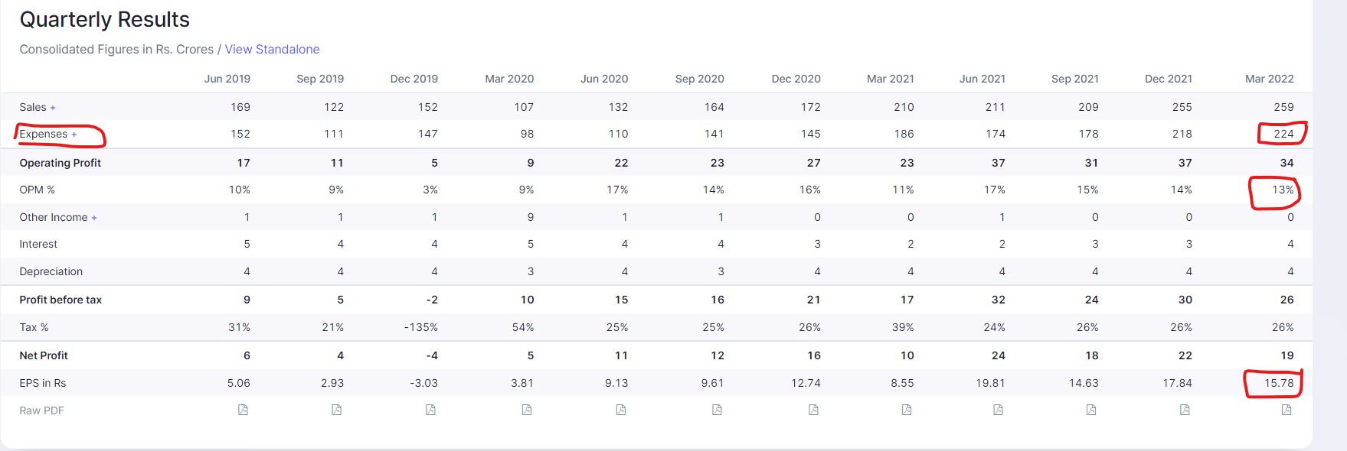Click the View Standalone link
The height and width of the screenshot is (451, 1347).
(272, 50)
